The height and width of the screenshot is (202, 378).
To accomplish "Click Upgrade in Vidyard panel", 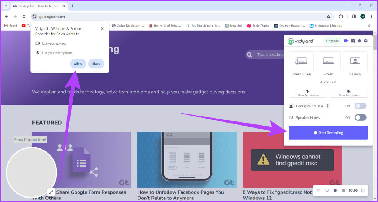I will [333, 41].
